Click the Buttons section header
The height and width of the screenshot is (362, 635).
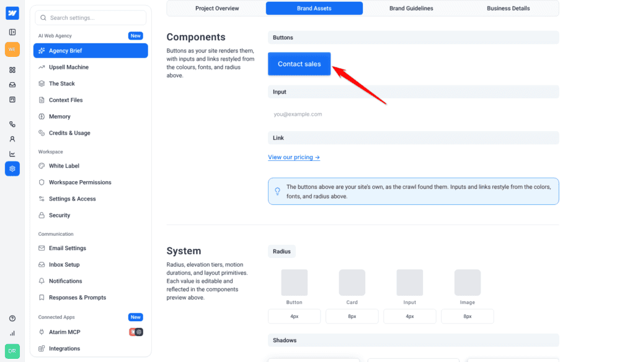[x=414, y=38]
